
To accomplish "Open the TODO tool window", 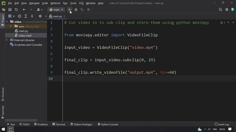I will tap(24, 124).
